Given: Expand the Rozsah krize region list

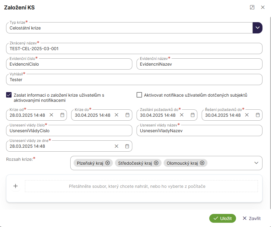Looking at the screenshot, I should (256, 163).
